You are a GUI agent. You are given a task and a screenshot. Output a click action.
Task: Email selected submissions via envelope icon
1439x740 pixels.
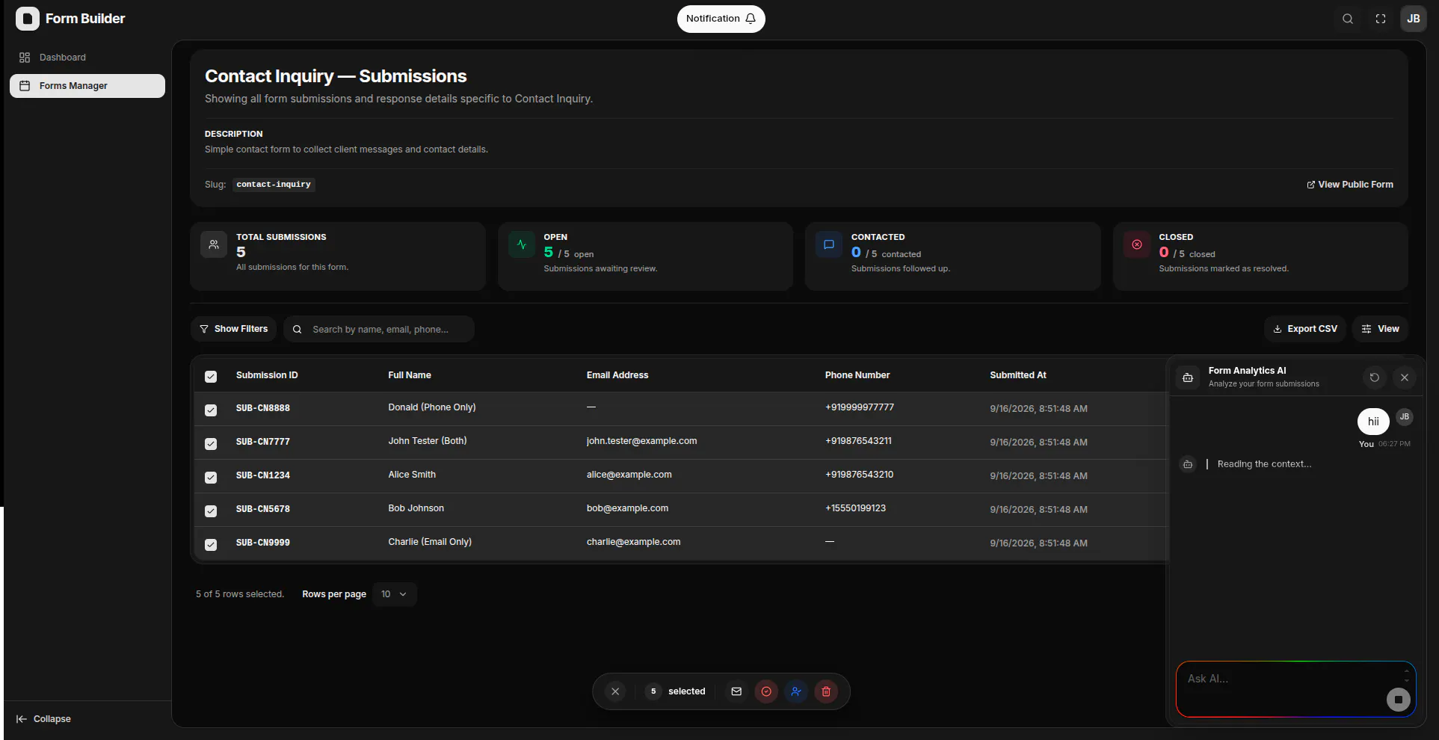pos(736,691)
